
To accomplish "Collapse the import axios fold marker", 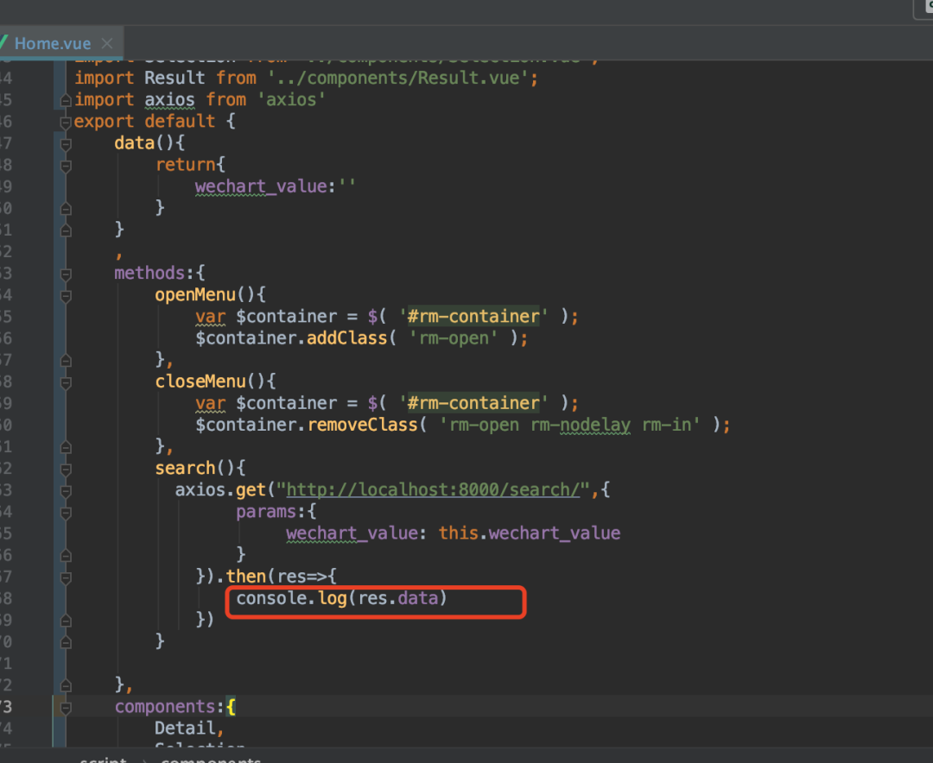I will click(66, 100).
